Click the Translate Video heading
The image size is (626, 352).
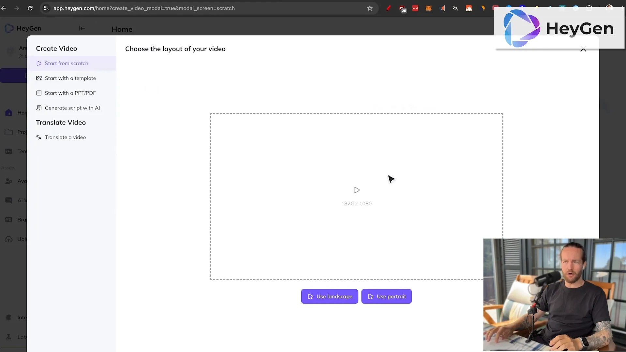(61, 123)
